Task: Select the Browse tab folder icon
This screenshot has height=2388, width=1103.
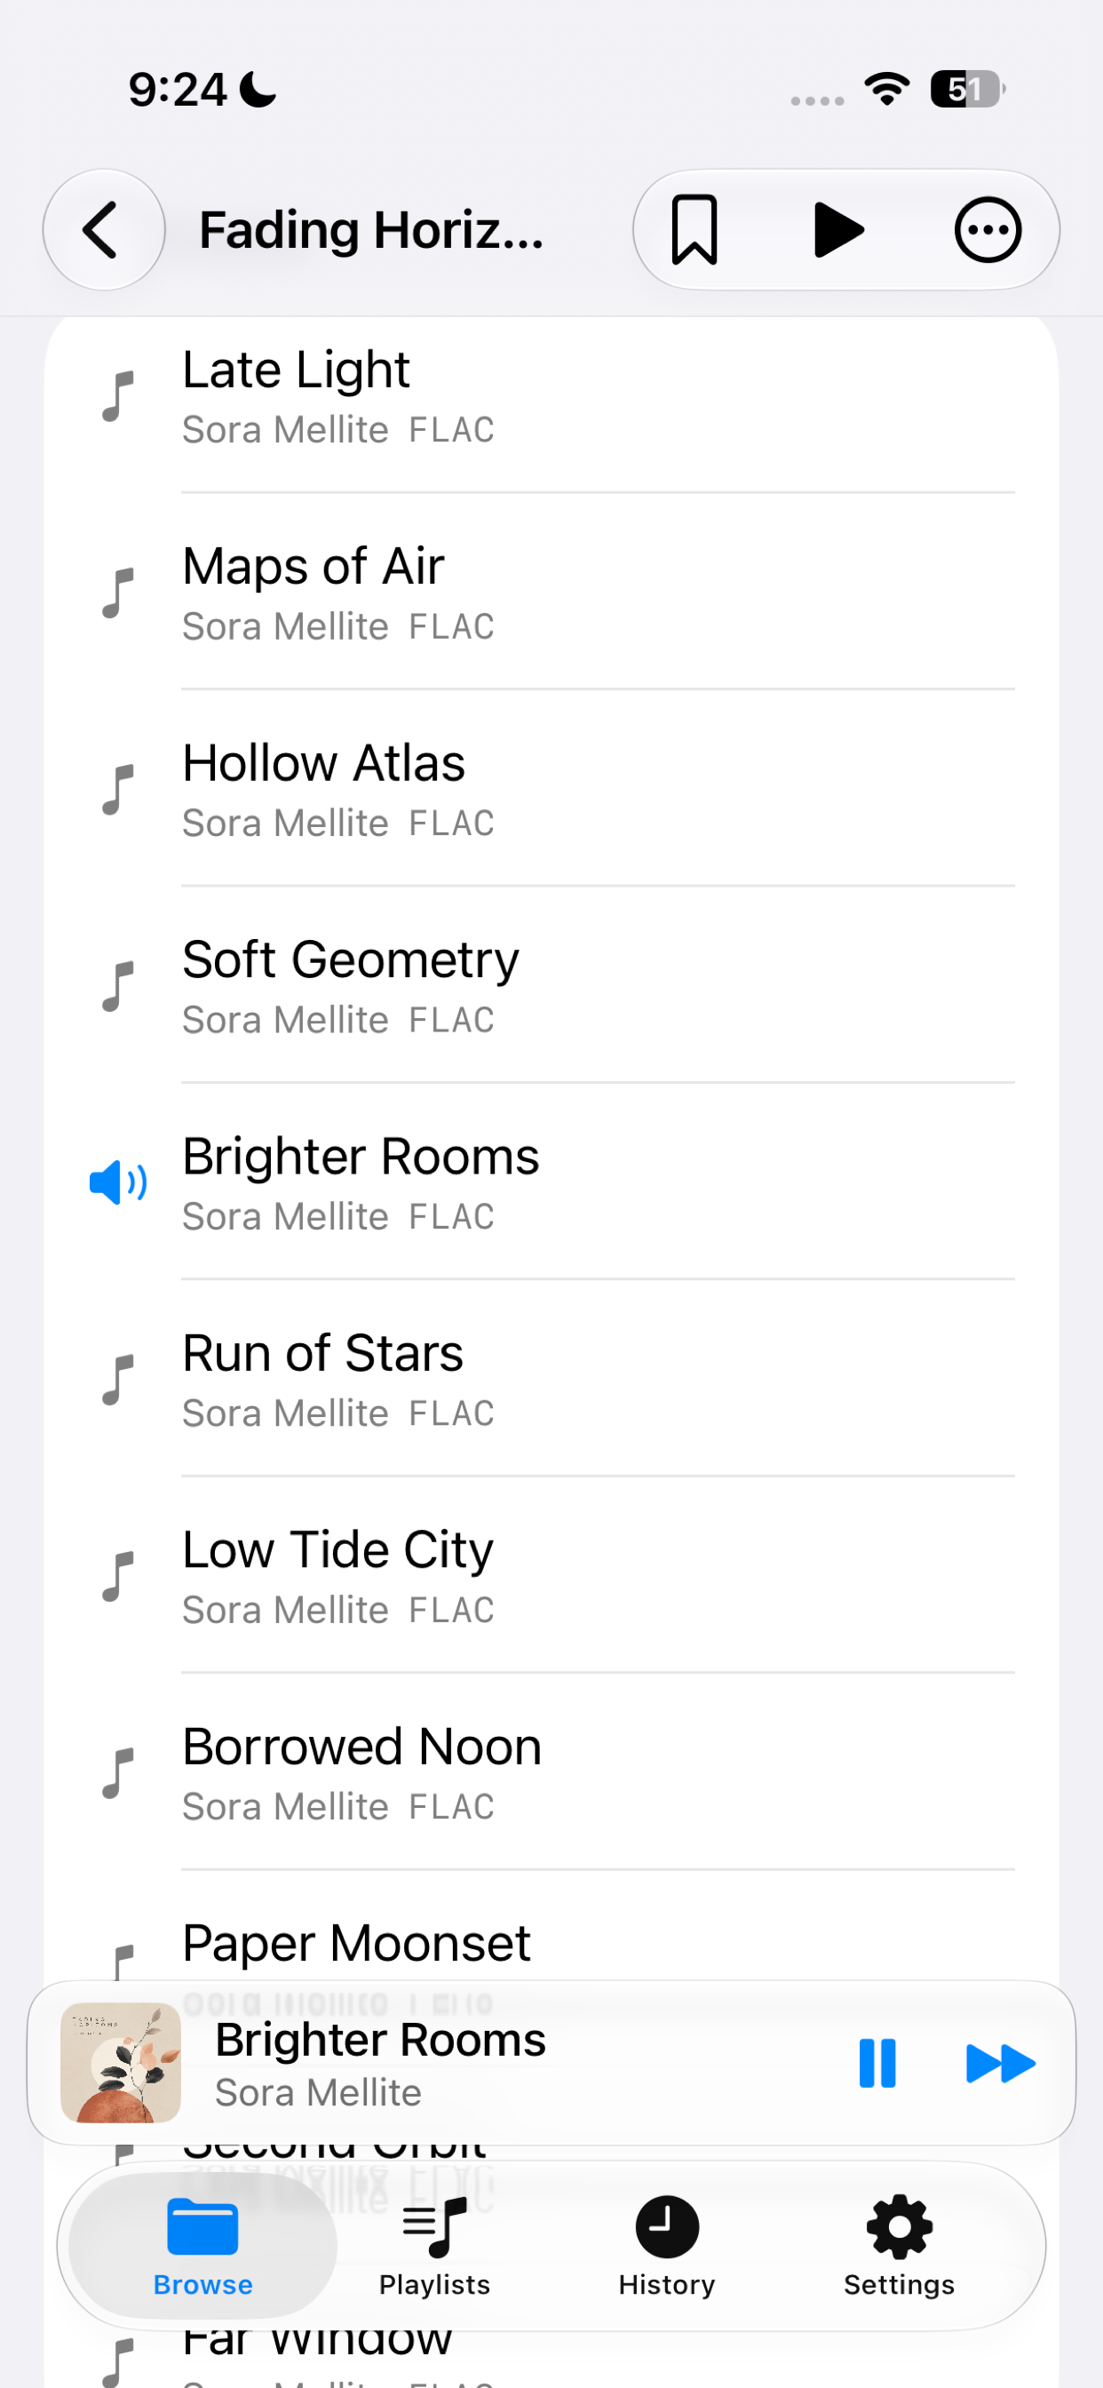Action: point(203,2225)
